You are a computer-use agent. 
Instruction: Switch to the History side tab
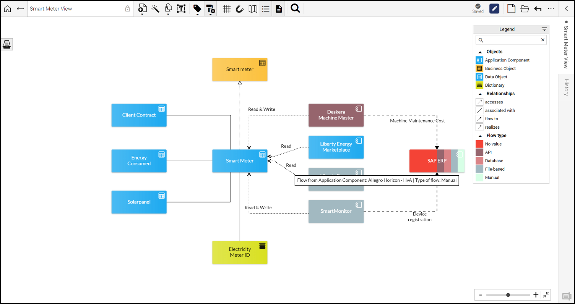(x=567, y=87)
